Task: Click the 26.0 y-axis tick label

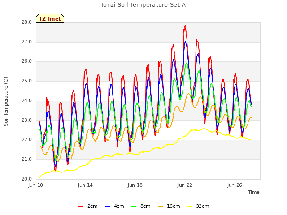Action: (x=27, y=61)
